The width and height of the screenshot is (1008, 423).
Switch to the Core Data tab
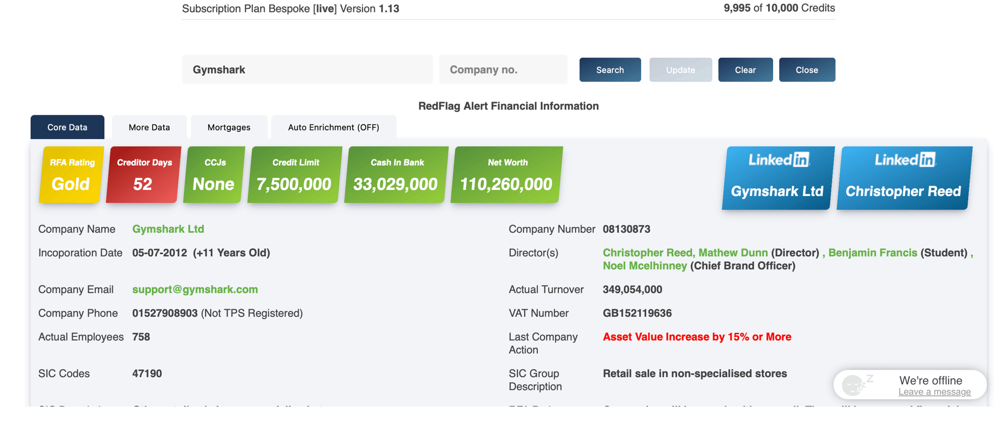[x=68, y=127]
